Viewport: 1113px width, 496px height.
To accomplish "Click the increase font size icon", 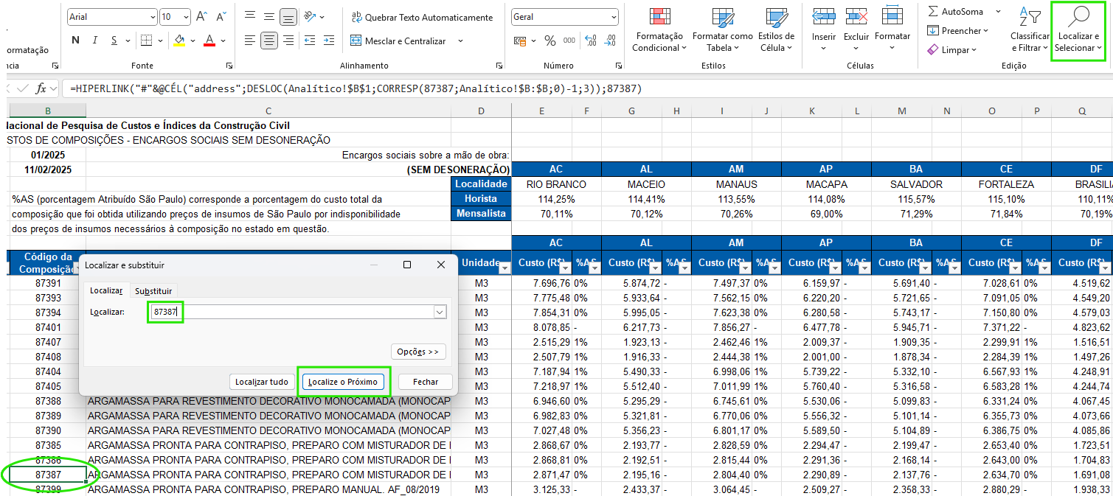I will (202, 16).
